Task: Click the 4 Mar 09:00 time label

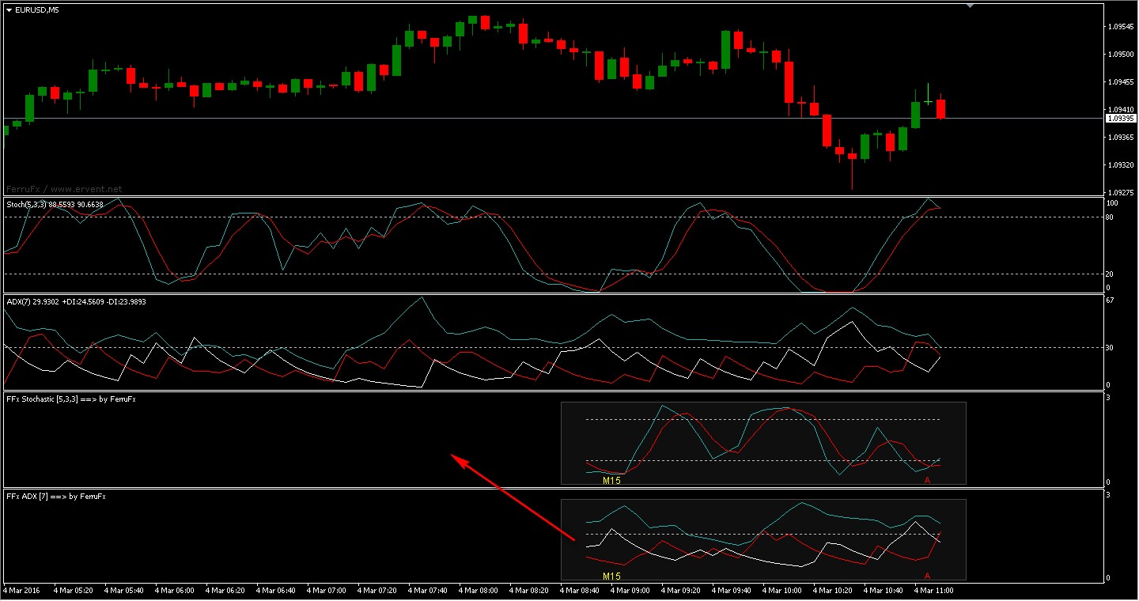Action: tap(630, 590)
